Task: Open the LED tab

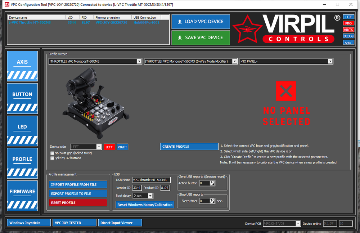Action: (x=22, y=131)
